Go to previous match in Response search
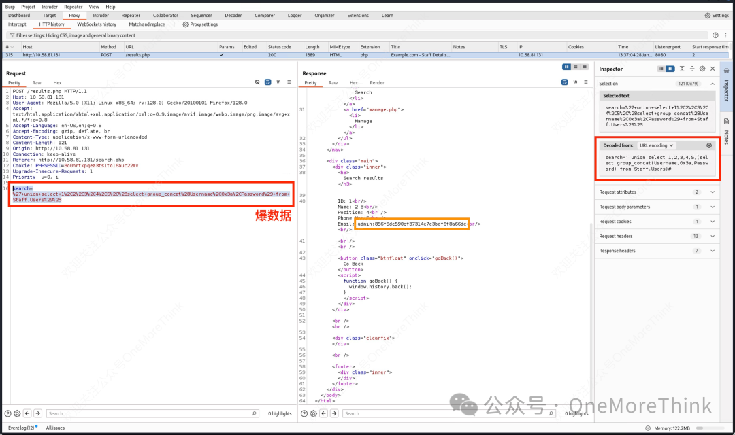 [323, 413]
